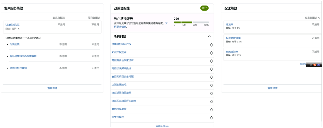Click the 200 rating score value

coord(176,19)
